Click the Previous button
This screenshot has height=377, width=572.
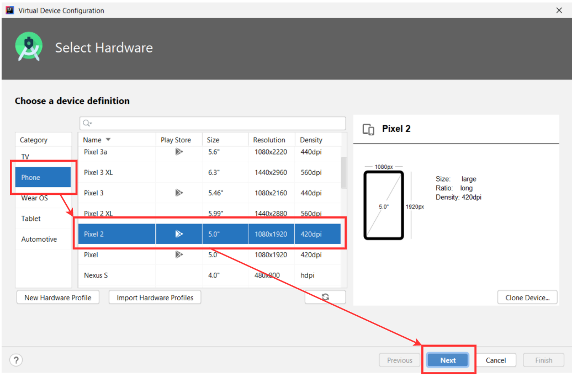coord(400,360)
